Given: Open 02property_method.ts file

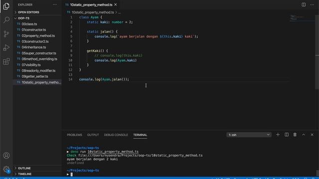Looking at the screenshot, I should tap(37, 36).
